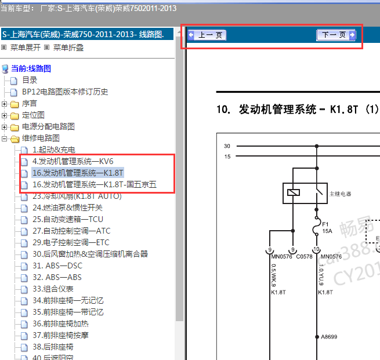Image resolution: width=380 pixels, height=360 pixels.
Task: Click the 目录 page icon
Action: 14,81
